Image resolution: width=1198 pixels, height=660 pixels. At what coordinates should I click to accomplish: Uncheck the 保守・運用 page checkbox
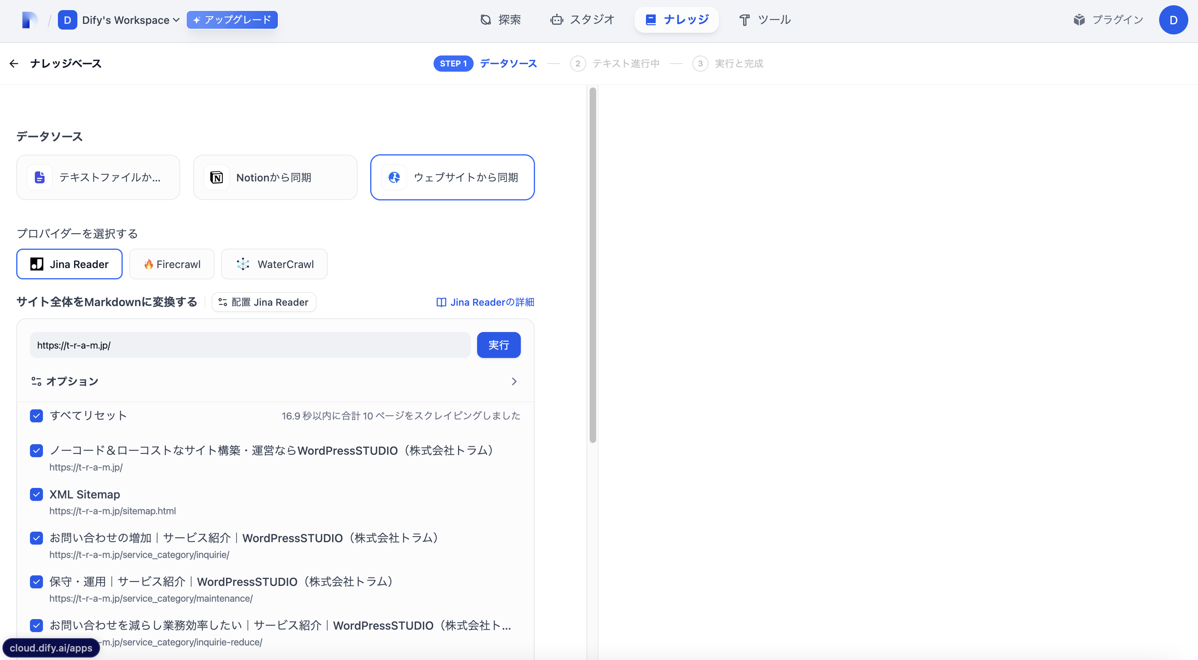coord(36,581)
